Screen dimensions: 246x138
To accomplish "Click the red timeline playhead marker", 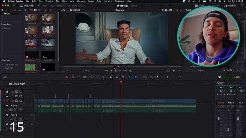I will click(x=121, y=82).
